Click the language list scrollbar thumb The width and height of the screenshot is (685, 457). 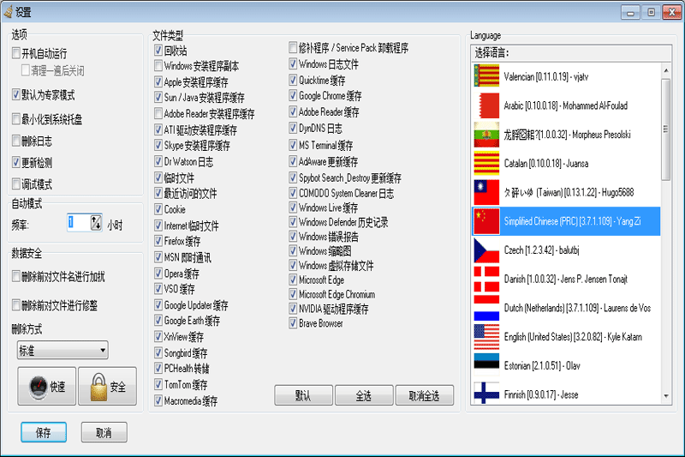coord(666,129)
